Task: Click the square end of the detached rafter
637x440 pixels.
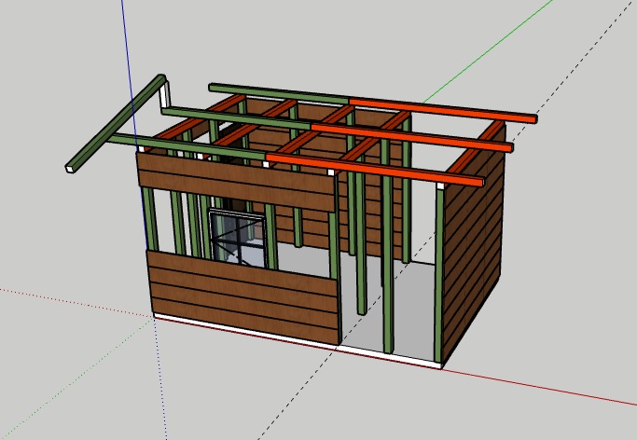Action: click(71, 169)
